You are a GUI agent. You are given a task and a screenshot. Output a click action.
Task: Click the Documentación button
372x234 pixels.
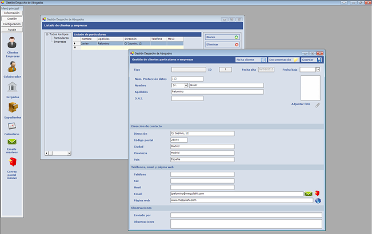tap(283, 59)
